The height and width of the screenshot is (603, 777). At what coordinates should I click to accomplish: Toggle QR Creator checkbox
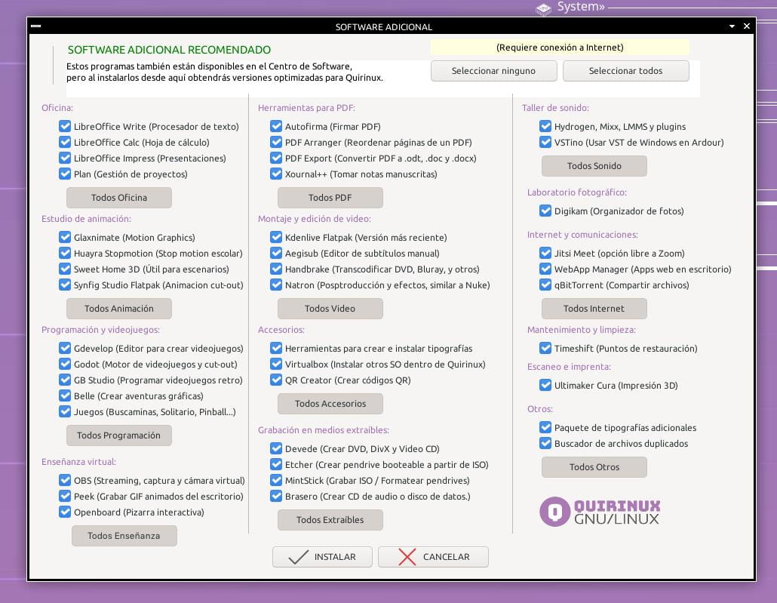pyautogui.click(x=276, y=380)
